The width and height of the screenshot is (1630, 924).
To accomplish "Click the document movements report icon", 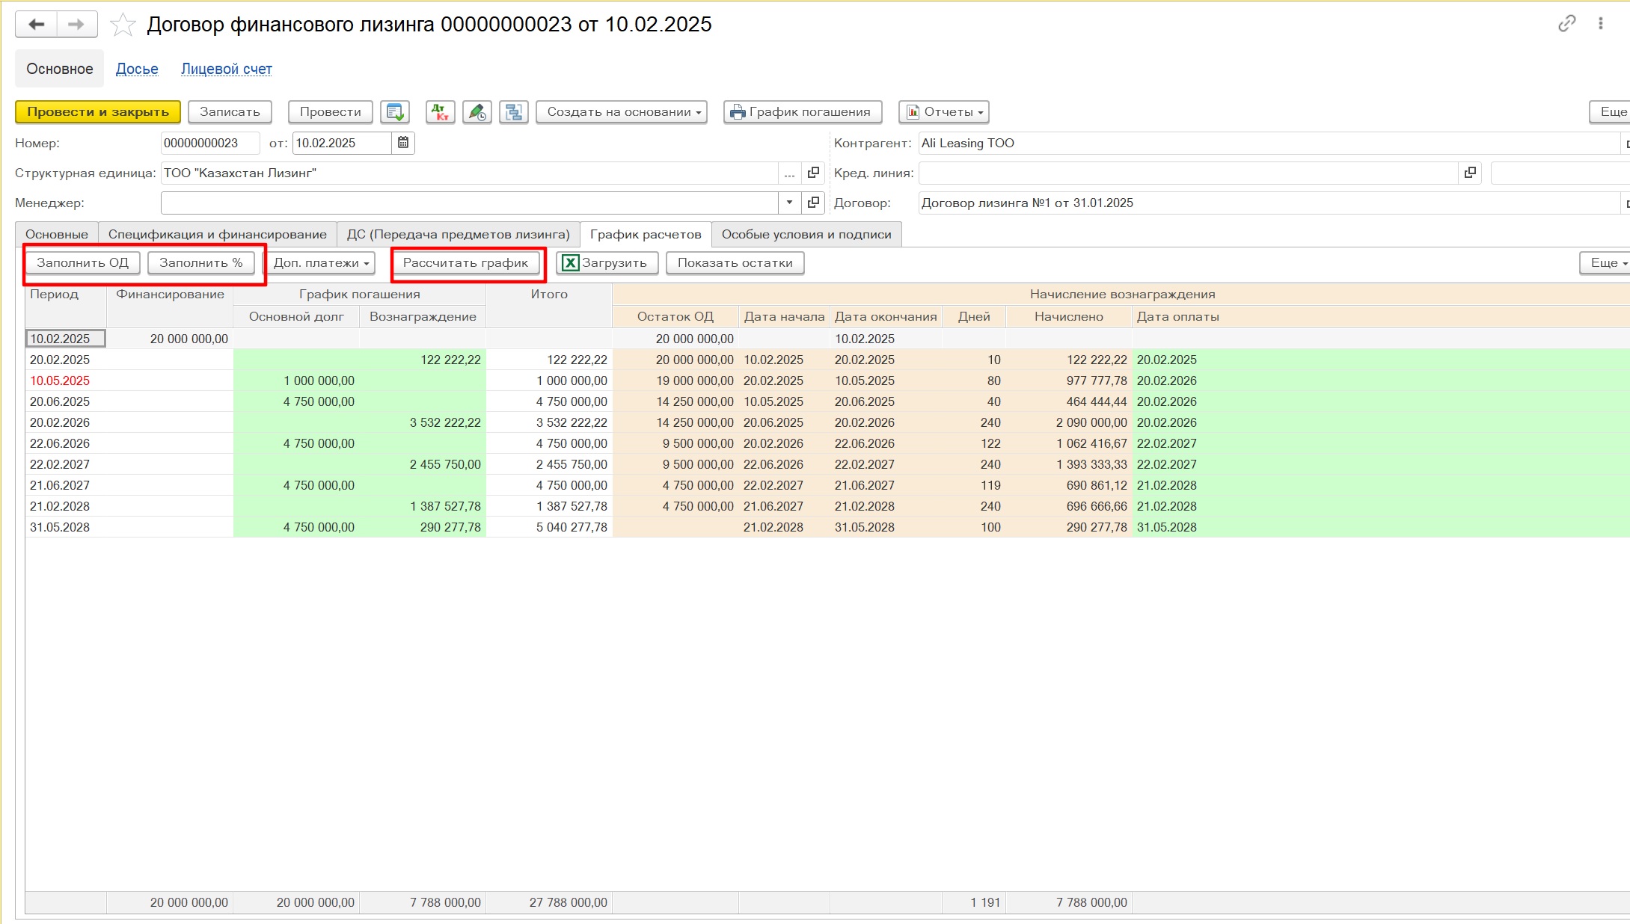I will tap(395, 112).
